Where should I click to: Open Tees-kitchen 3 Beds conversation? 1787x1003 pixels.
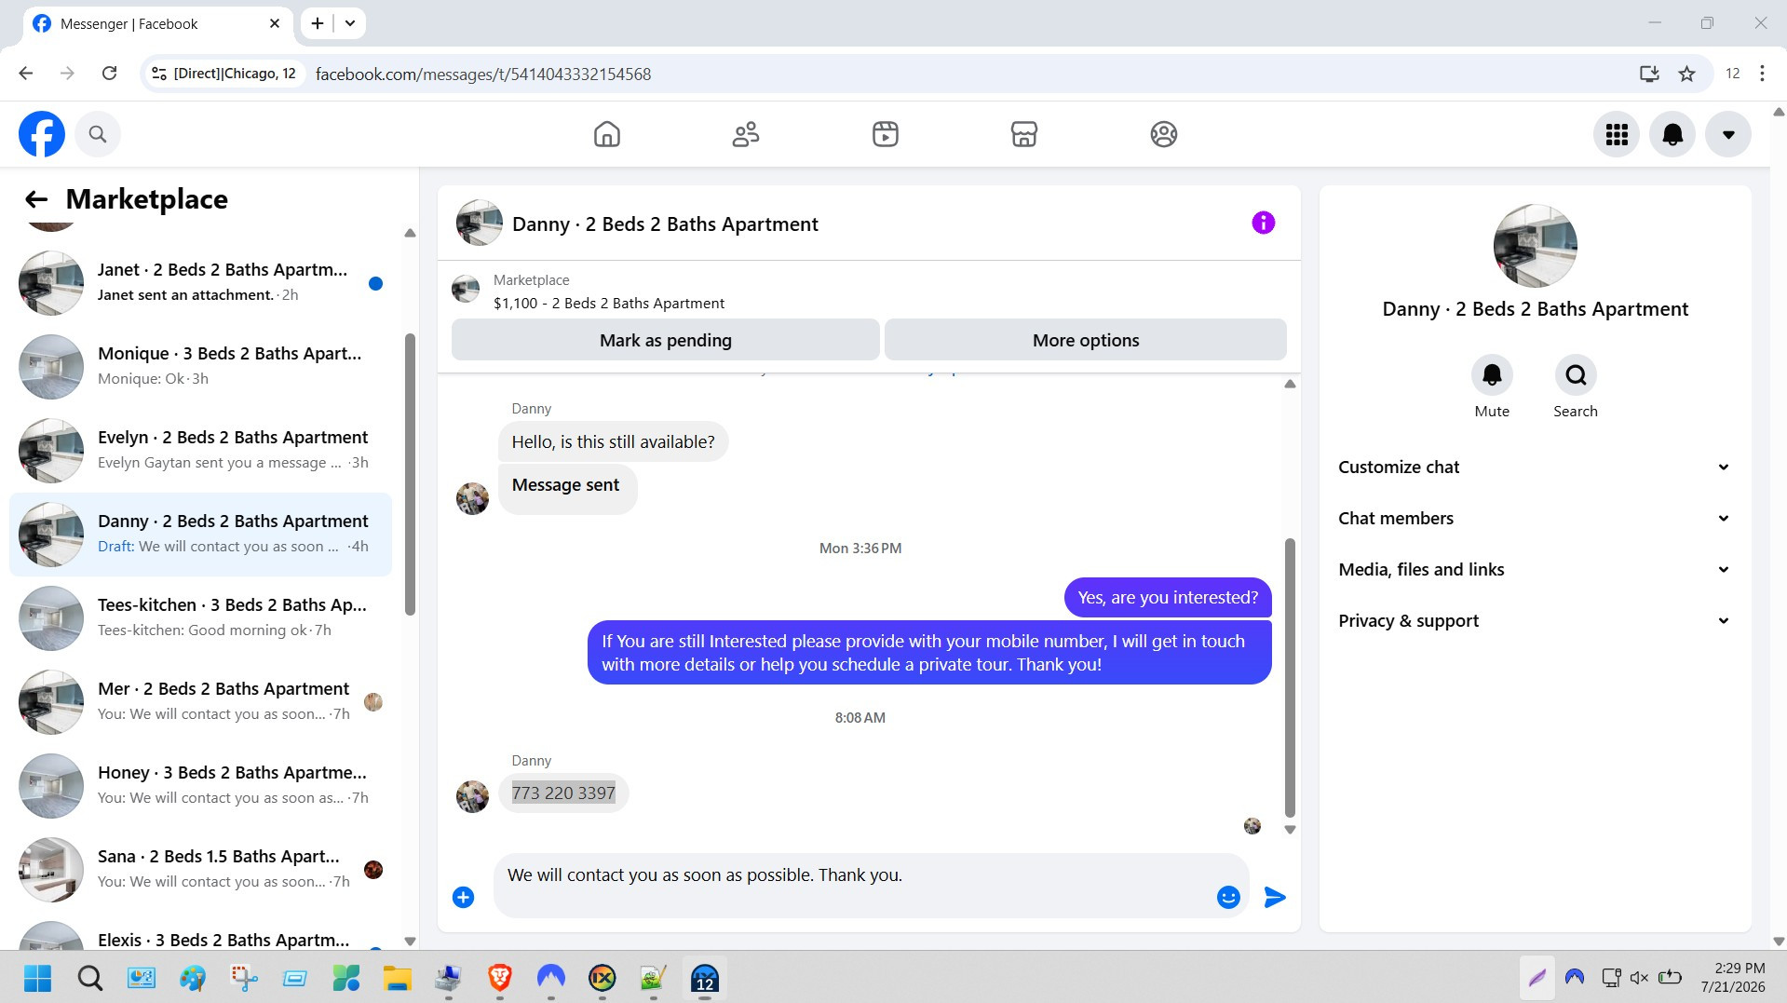200,618
